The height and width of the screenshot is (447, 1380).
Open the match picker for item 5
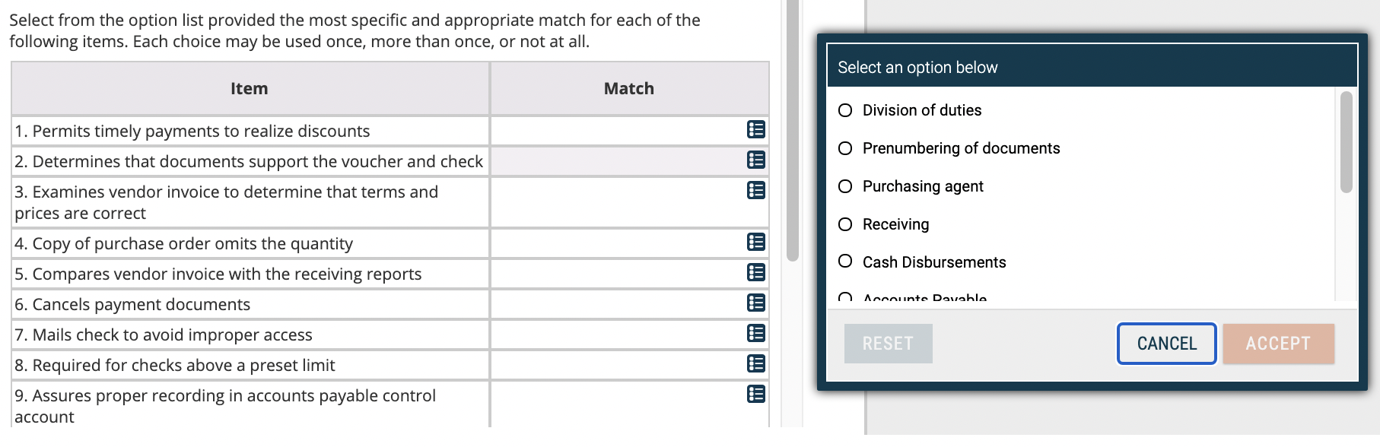(754, 273)
